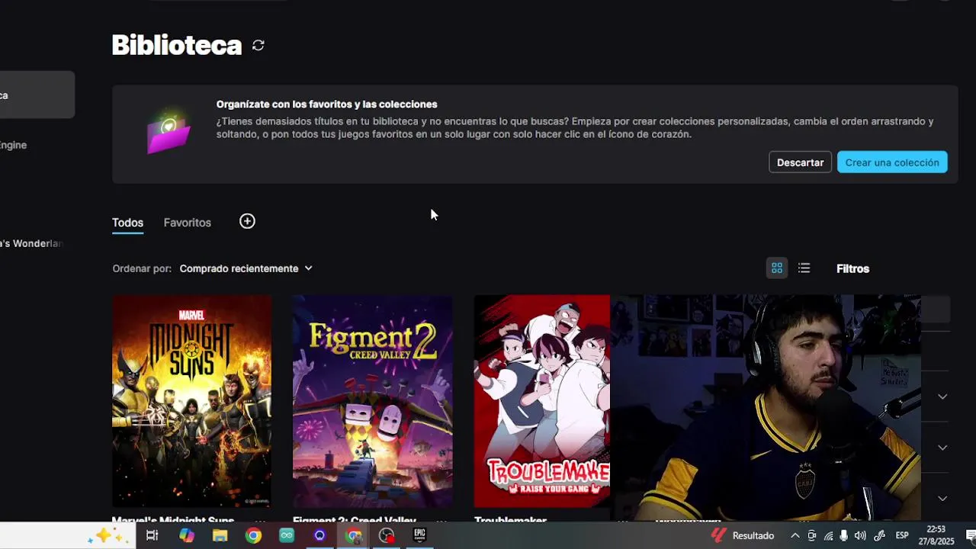Open the Wonderlands sidebar shortcut
976x549 pixels.
click(x=30, y=243)
